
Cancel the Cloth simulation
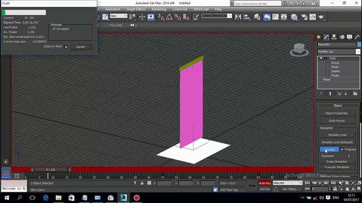(80, 47)
